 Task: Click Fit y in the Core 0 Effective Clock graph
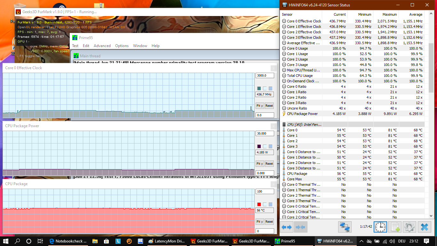coord(260,106)
